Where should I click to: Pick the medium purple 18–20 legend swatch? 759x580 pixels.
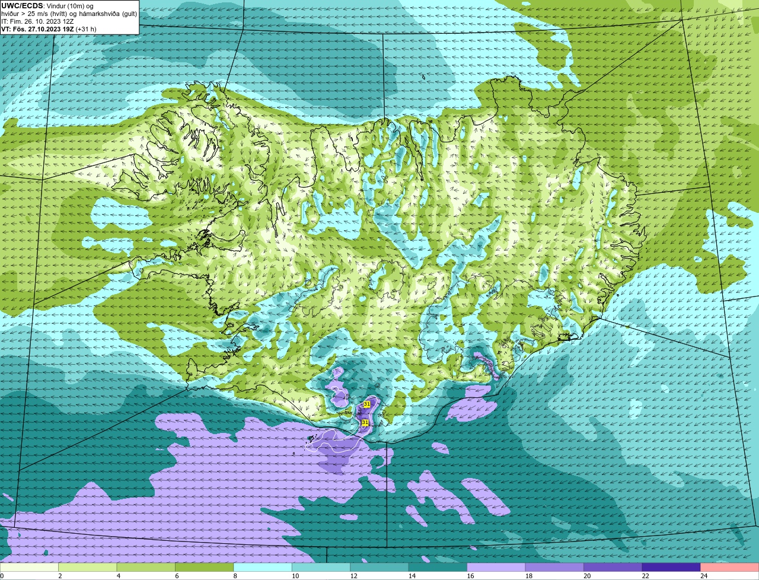(x=554, y=568)
